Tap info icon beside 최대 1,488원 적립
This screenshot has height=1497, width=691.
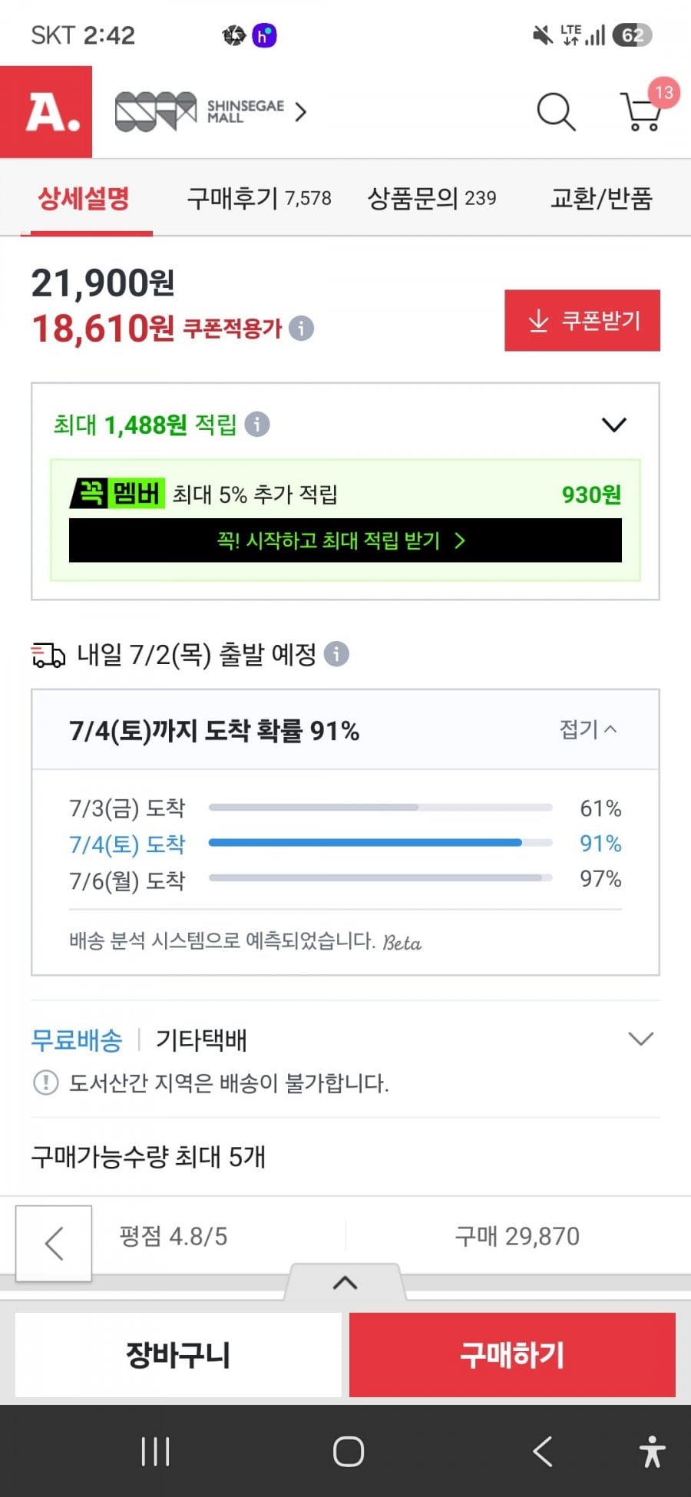[x=257, y=424]
